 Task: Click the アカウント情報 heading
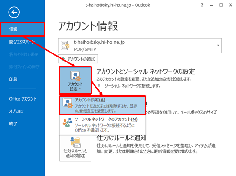(88, 26)
